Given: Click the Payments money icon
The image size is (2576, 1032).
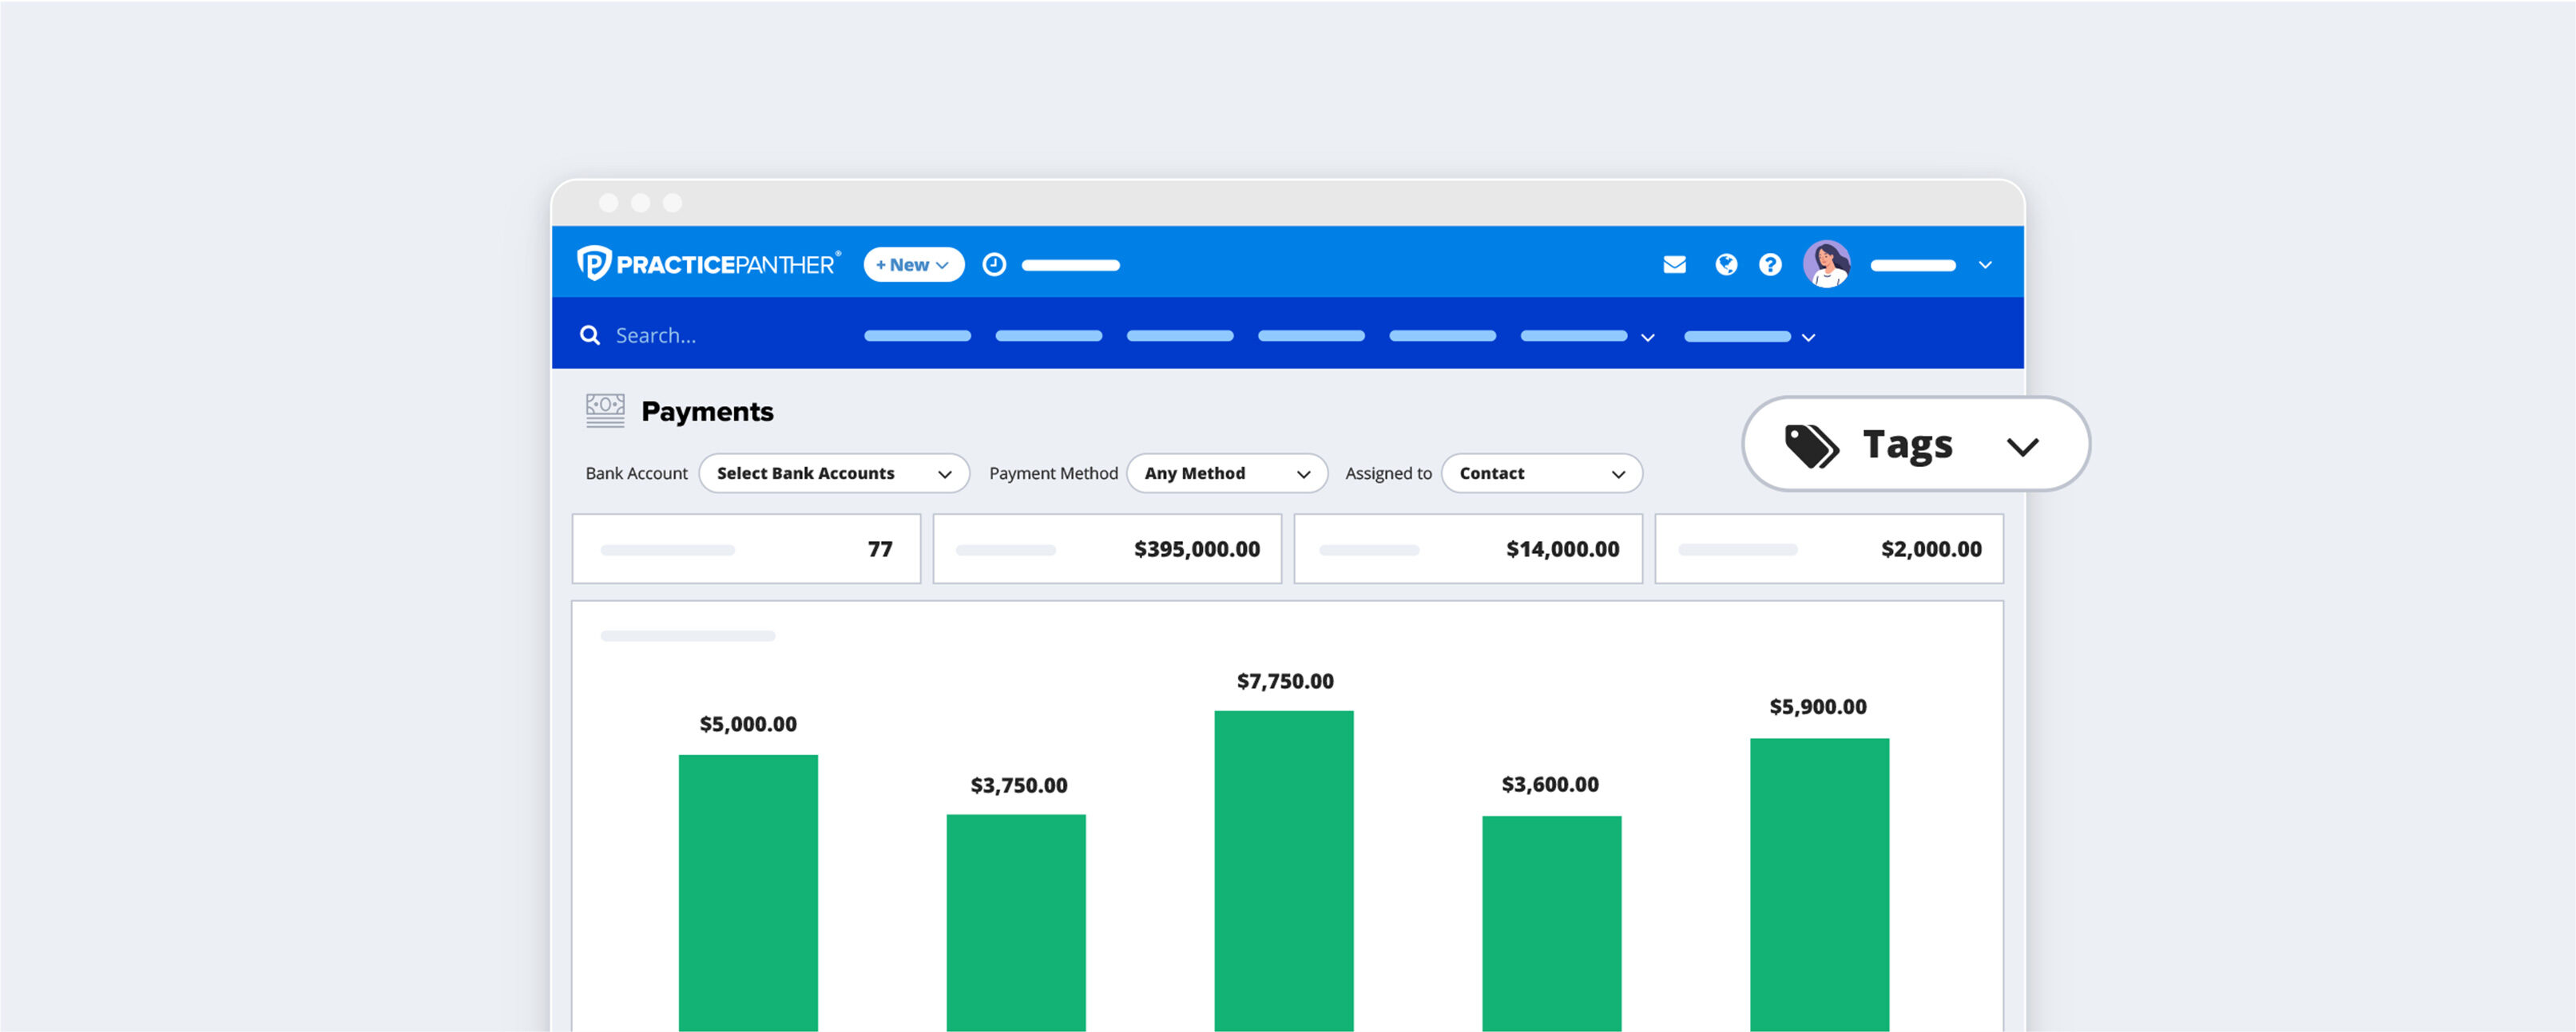Looking at the screenshot, I should tap(605, 410).
